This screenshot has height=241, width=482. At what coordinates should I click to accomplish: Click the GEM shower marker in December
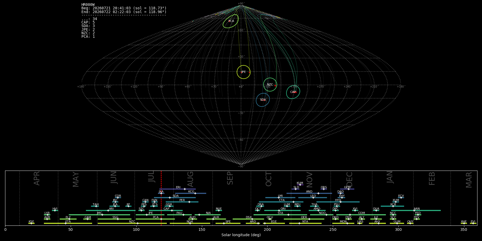pos(349,189)
